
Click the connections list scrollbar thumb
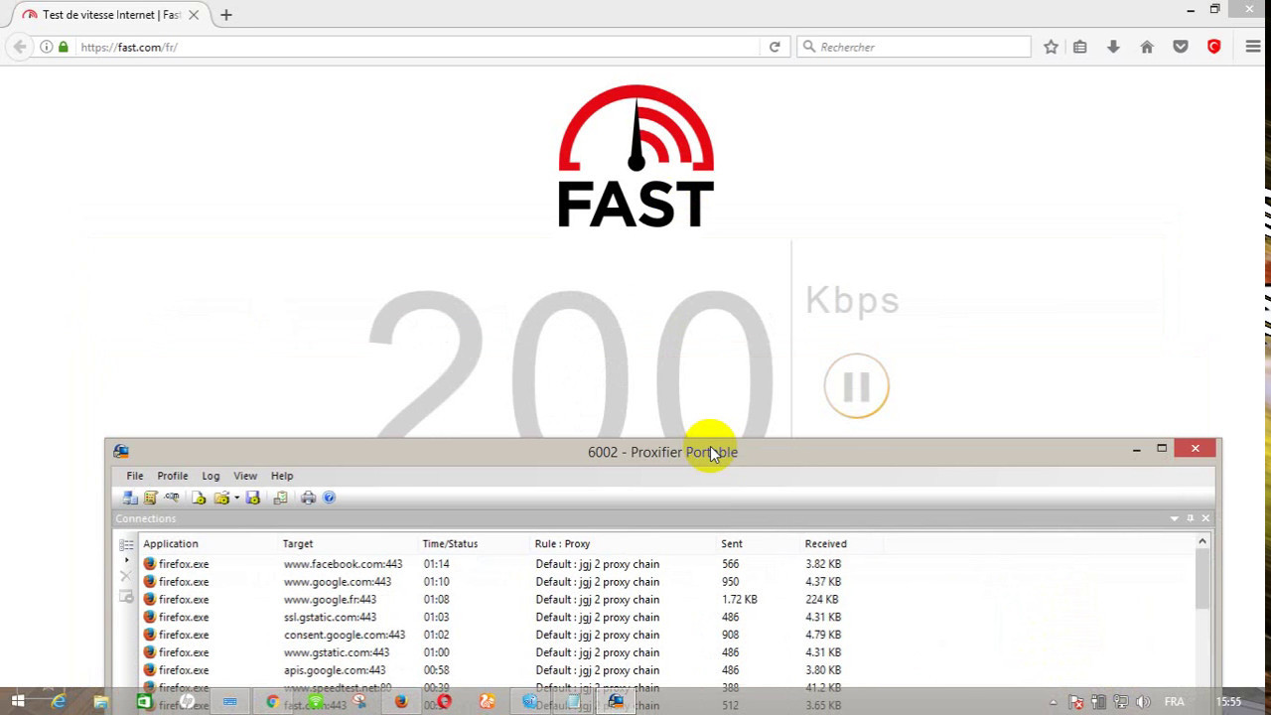(x=1202, y=579)
